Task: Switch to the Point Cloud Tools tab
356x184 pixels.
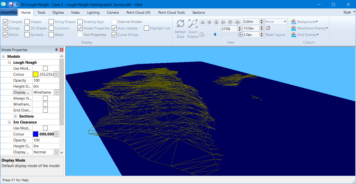Action: click(x=171, y=12)
